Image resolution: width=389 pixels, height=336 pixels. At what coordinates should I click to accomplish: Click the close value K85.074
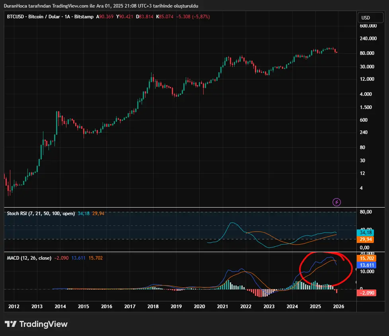pos(165,17)
